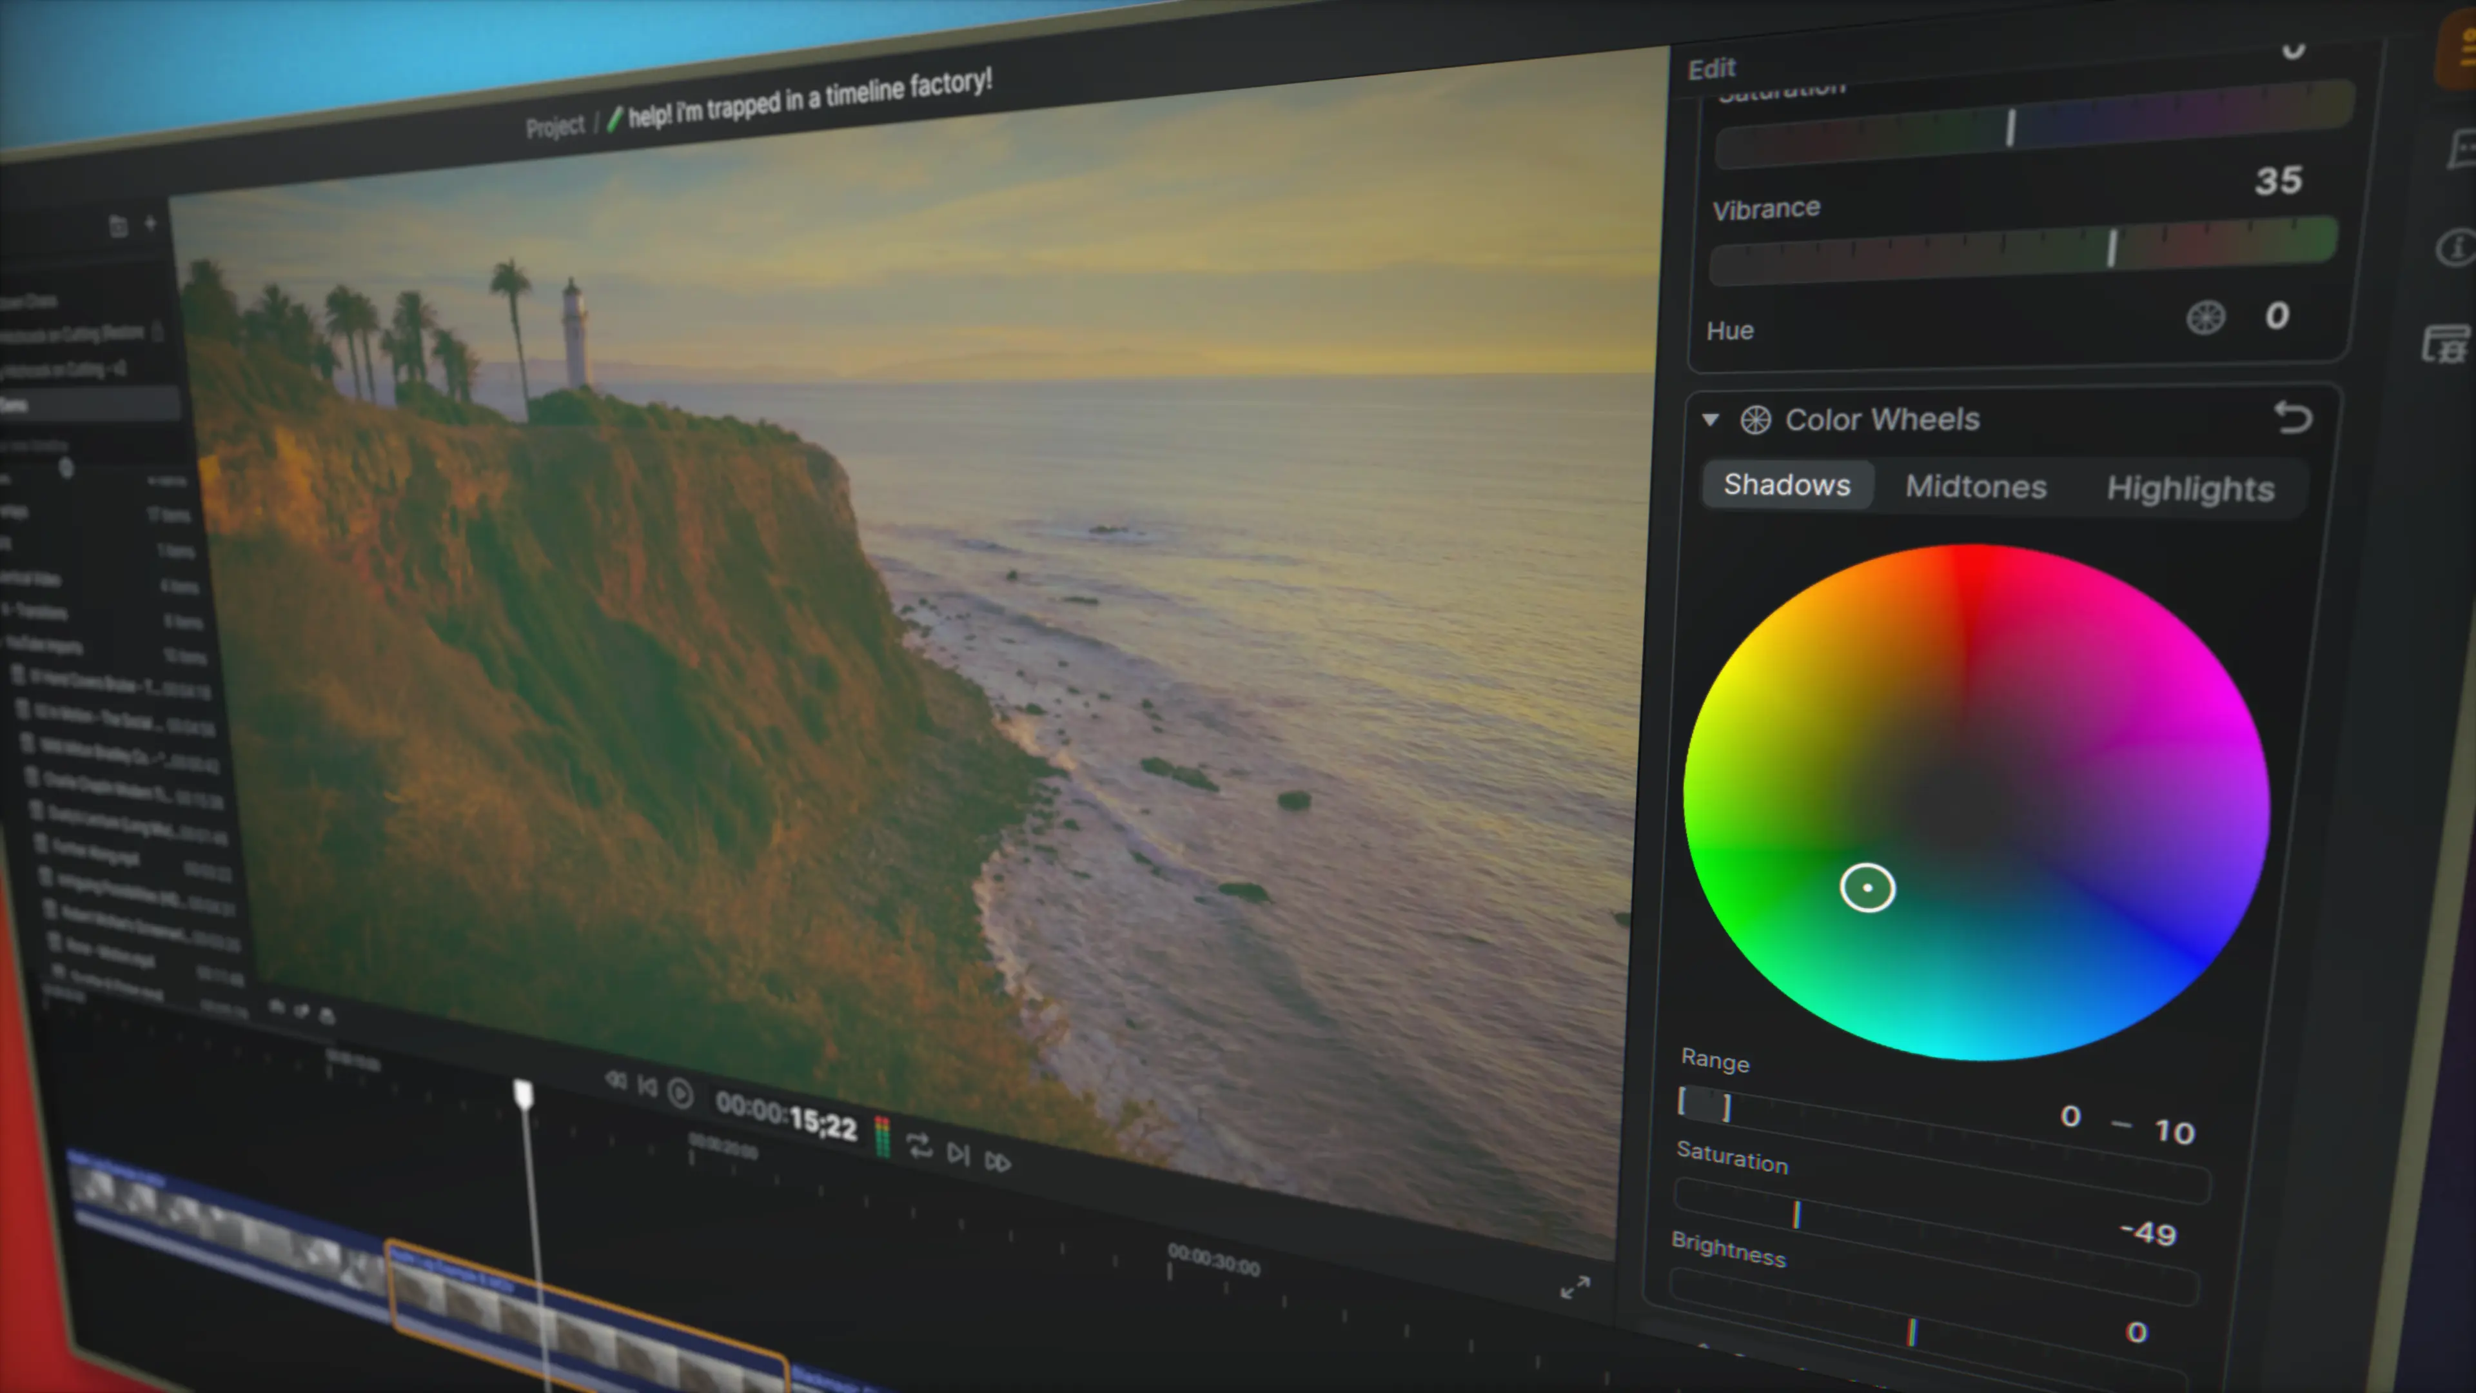Switch to the Midtones tab
This screenshot has height=1393, width=2476.
1976,486
